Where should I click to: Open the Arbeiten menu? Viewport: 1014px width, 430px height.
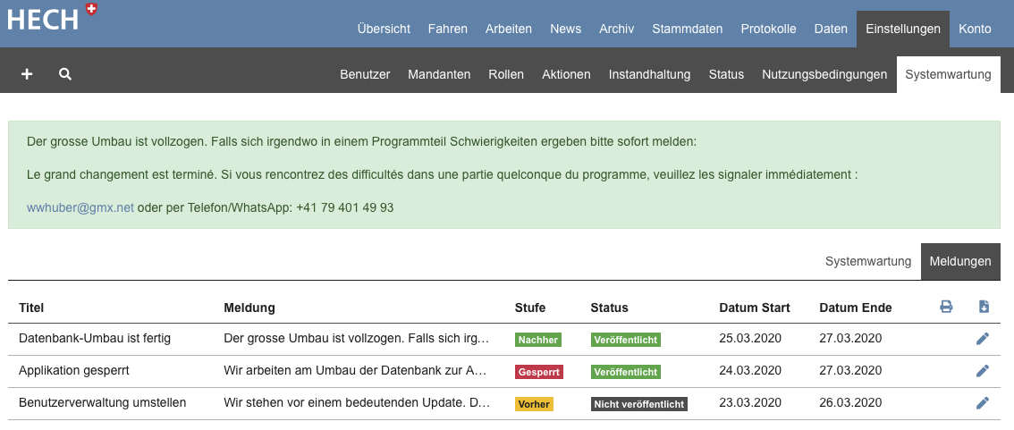[x=508, y=29]
